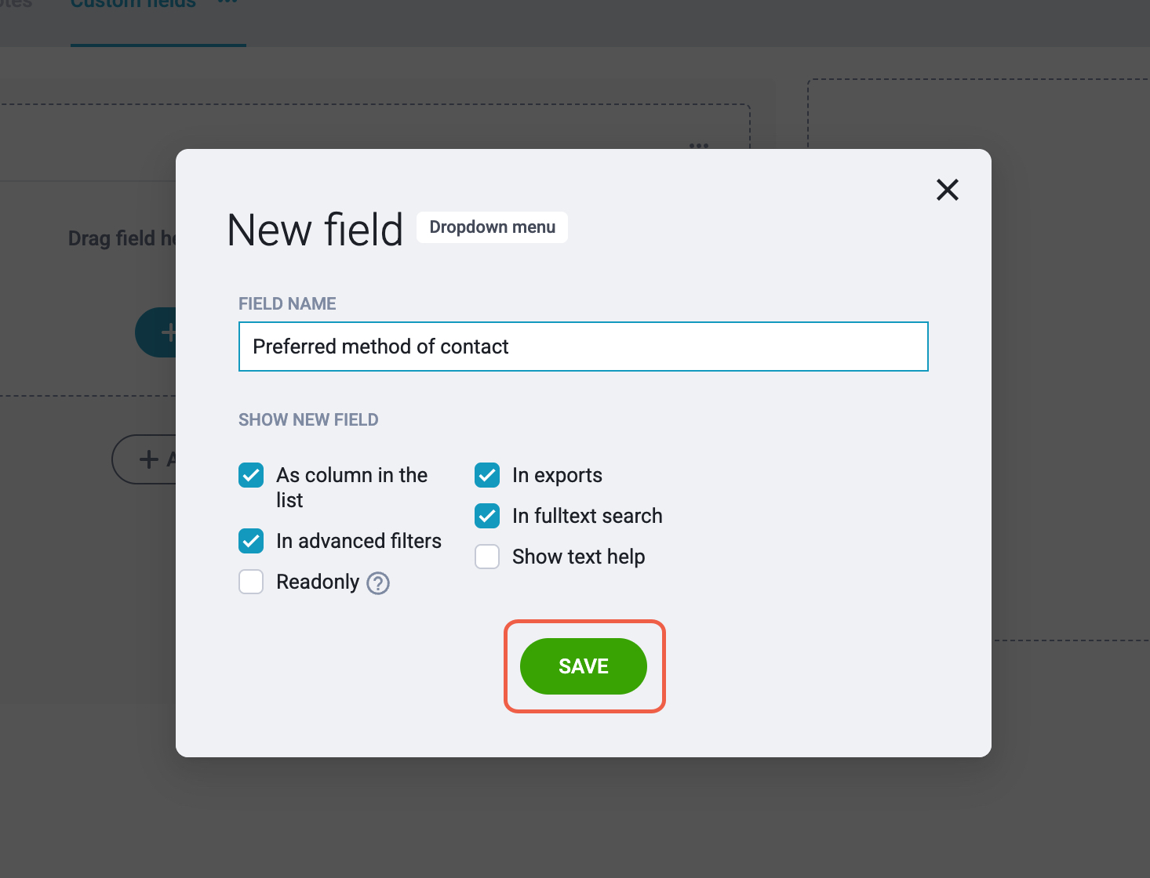Click the teal round plus button
Screen dimensions: 1150x878
pos(156,332)
